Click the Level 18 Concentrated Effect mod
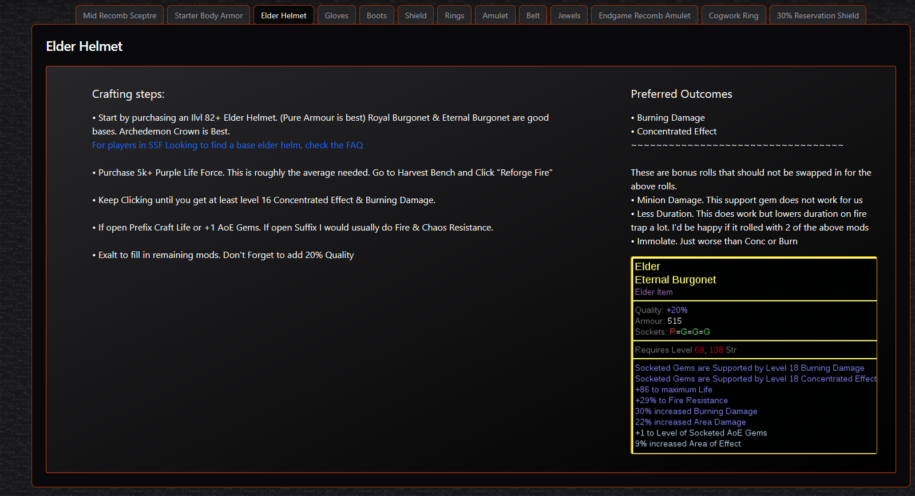The image size is (915, 496). click(x=755, y=379)
